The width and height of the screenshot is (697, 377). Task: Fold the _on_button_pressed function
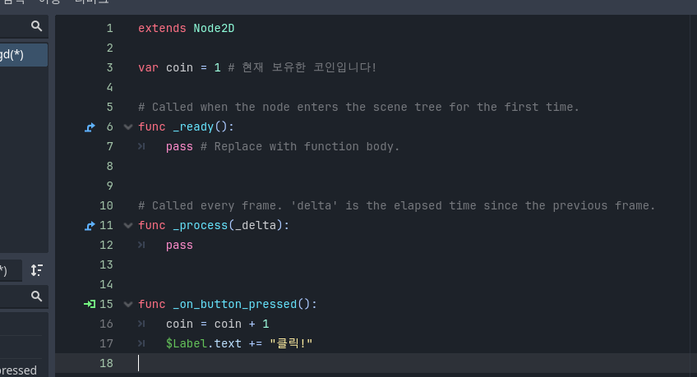coord(128,304)
